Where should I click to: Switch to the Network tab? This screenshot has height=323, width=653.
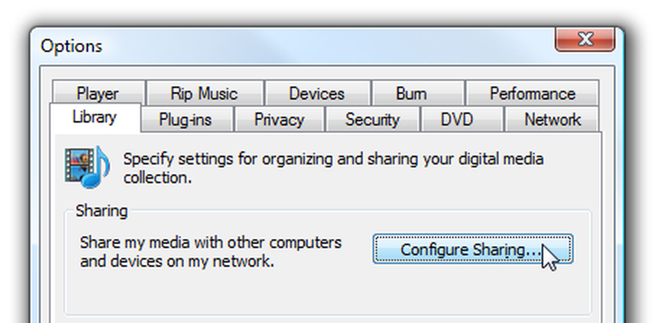552,119
